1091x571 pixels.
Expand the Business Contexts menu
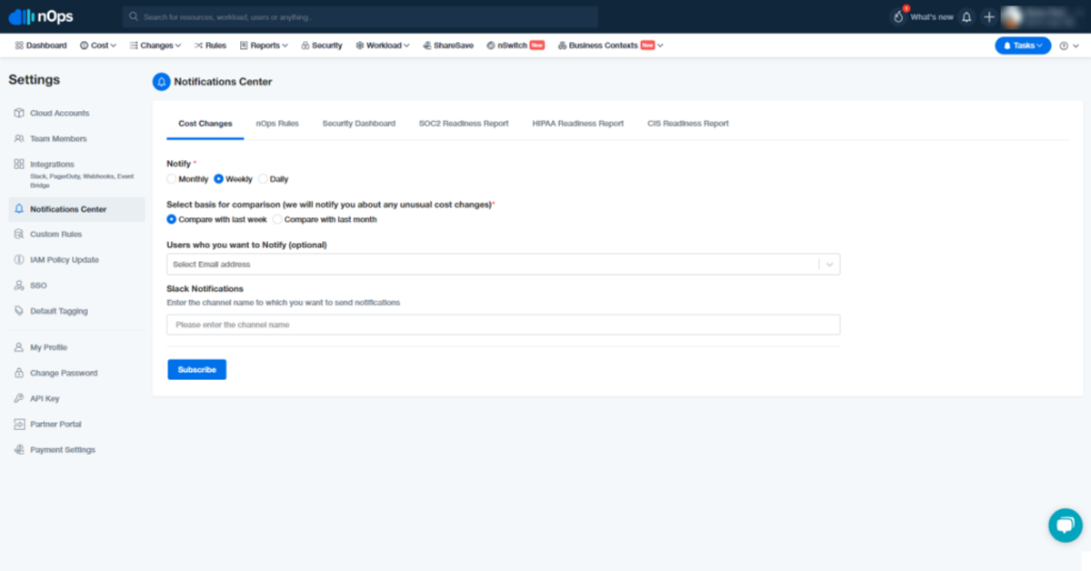[610, 45]
